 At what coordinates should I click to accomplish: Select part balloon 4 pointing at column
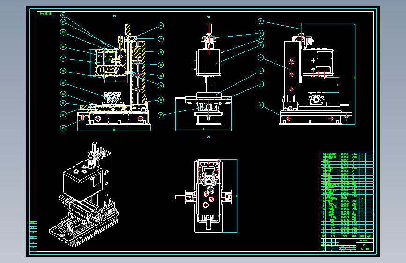261,58
